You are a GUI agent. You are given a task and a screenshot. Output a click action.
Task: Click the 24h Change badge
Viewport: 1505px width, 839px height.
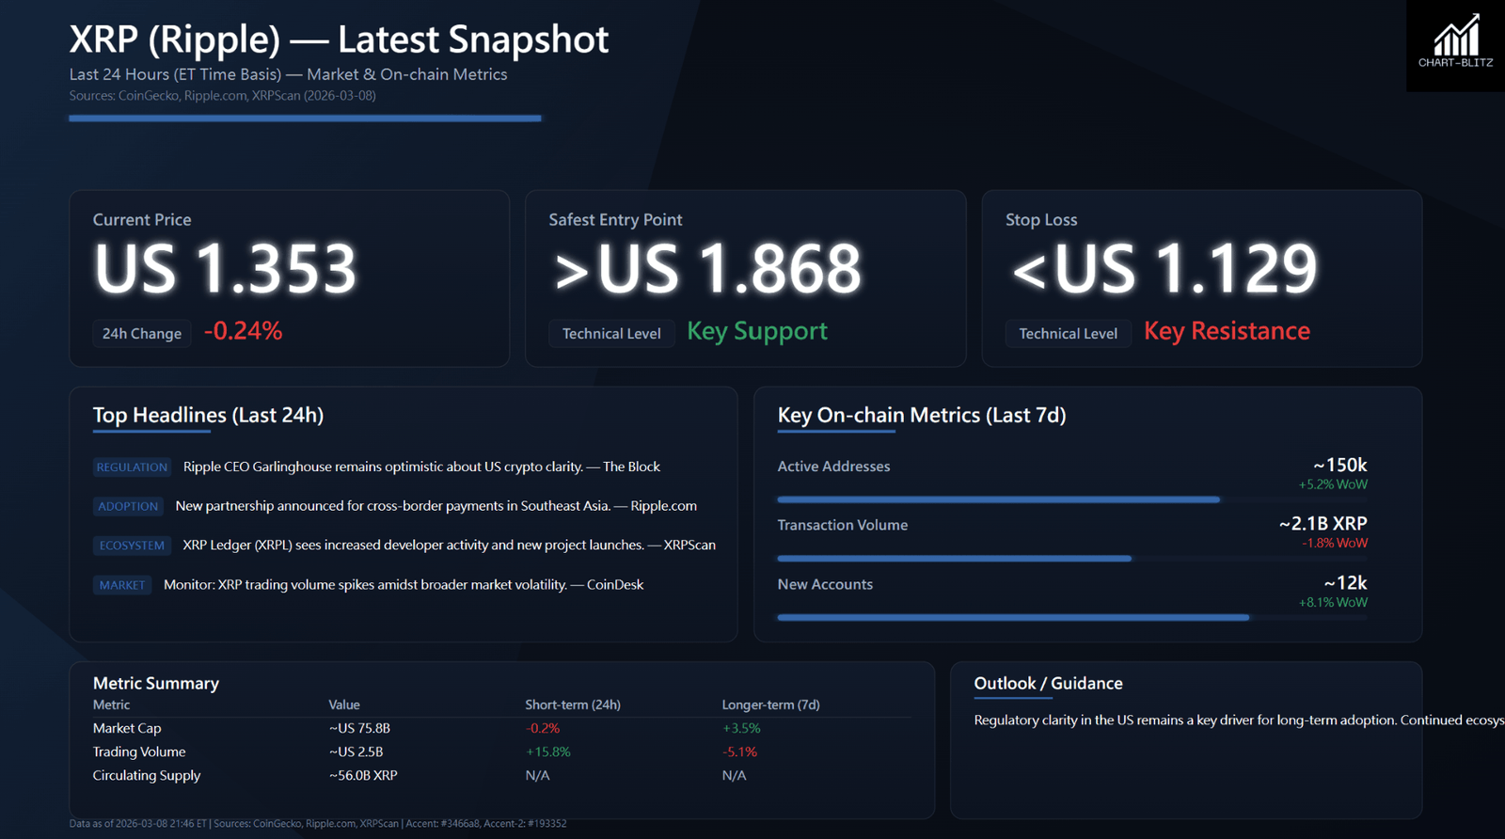(x=142, y=334)
